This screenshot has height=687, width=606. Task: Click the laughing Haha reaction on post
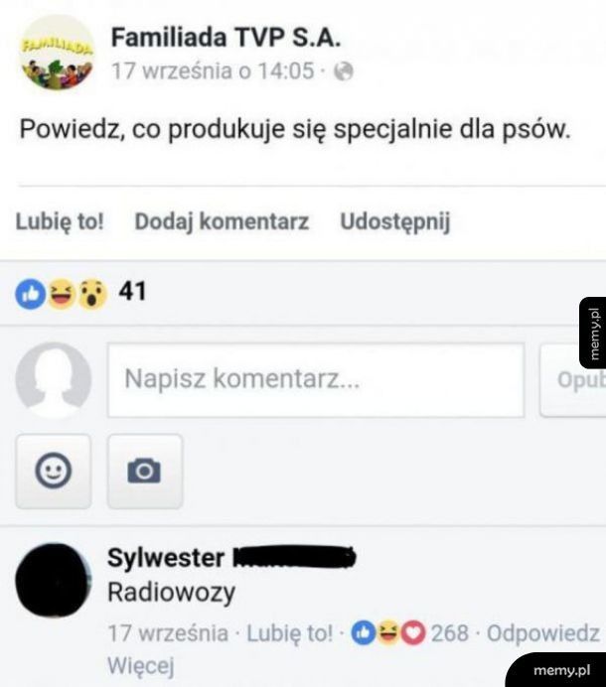(62, 293)
